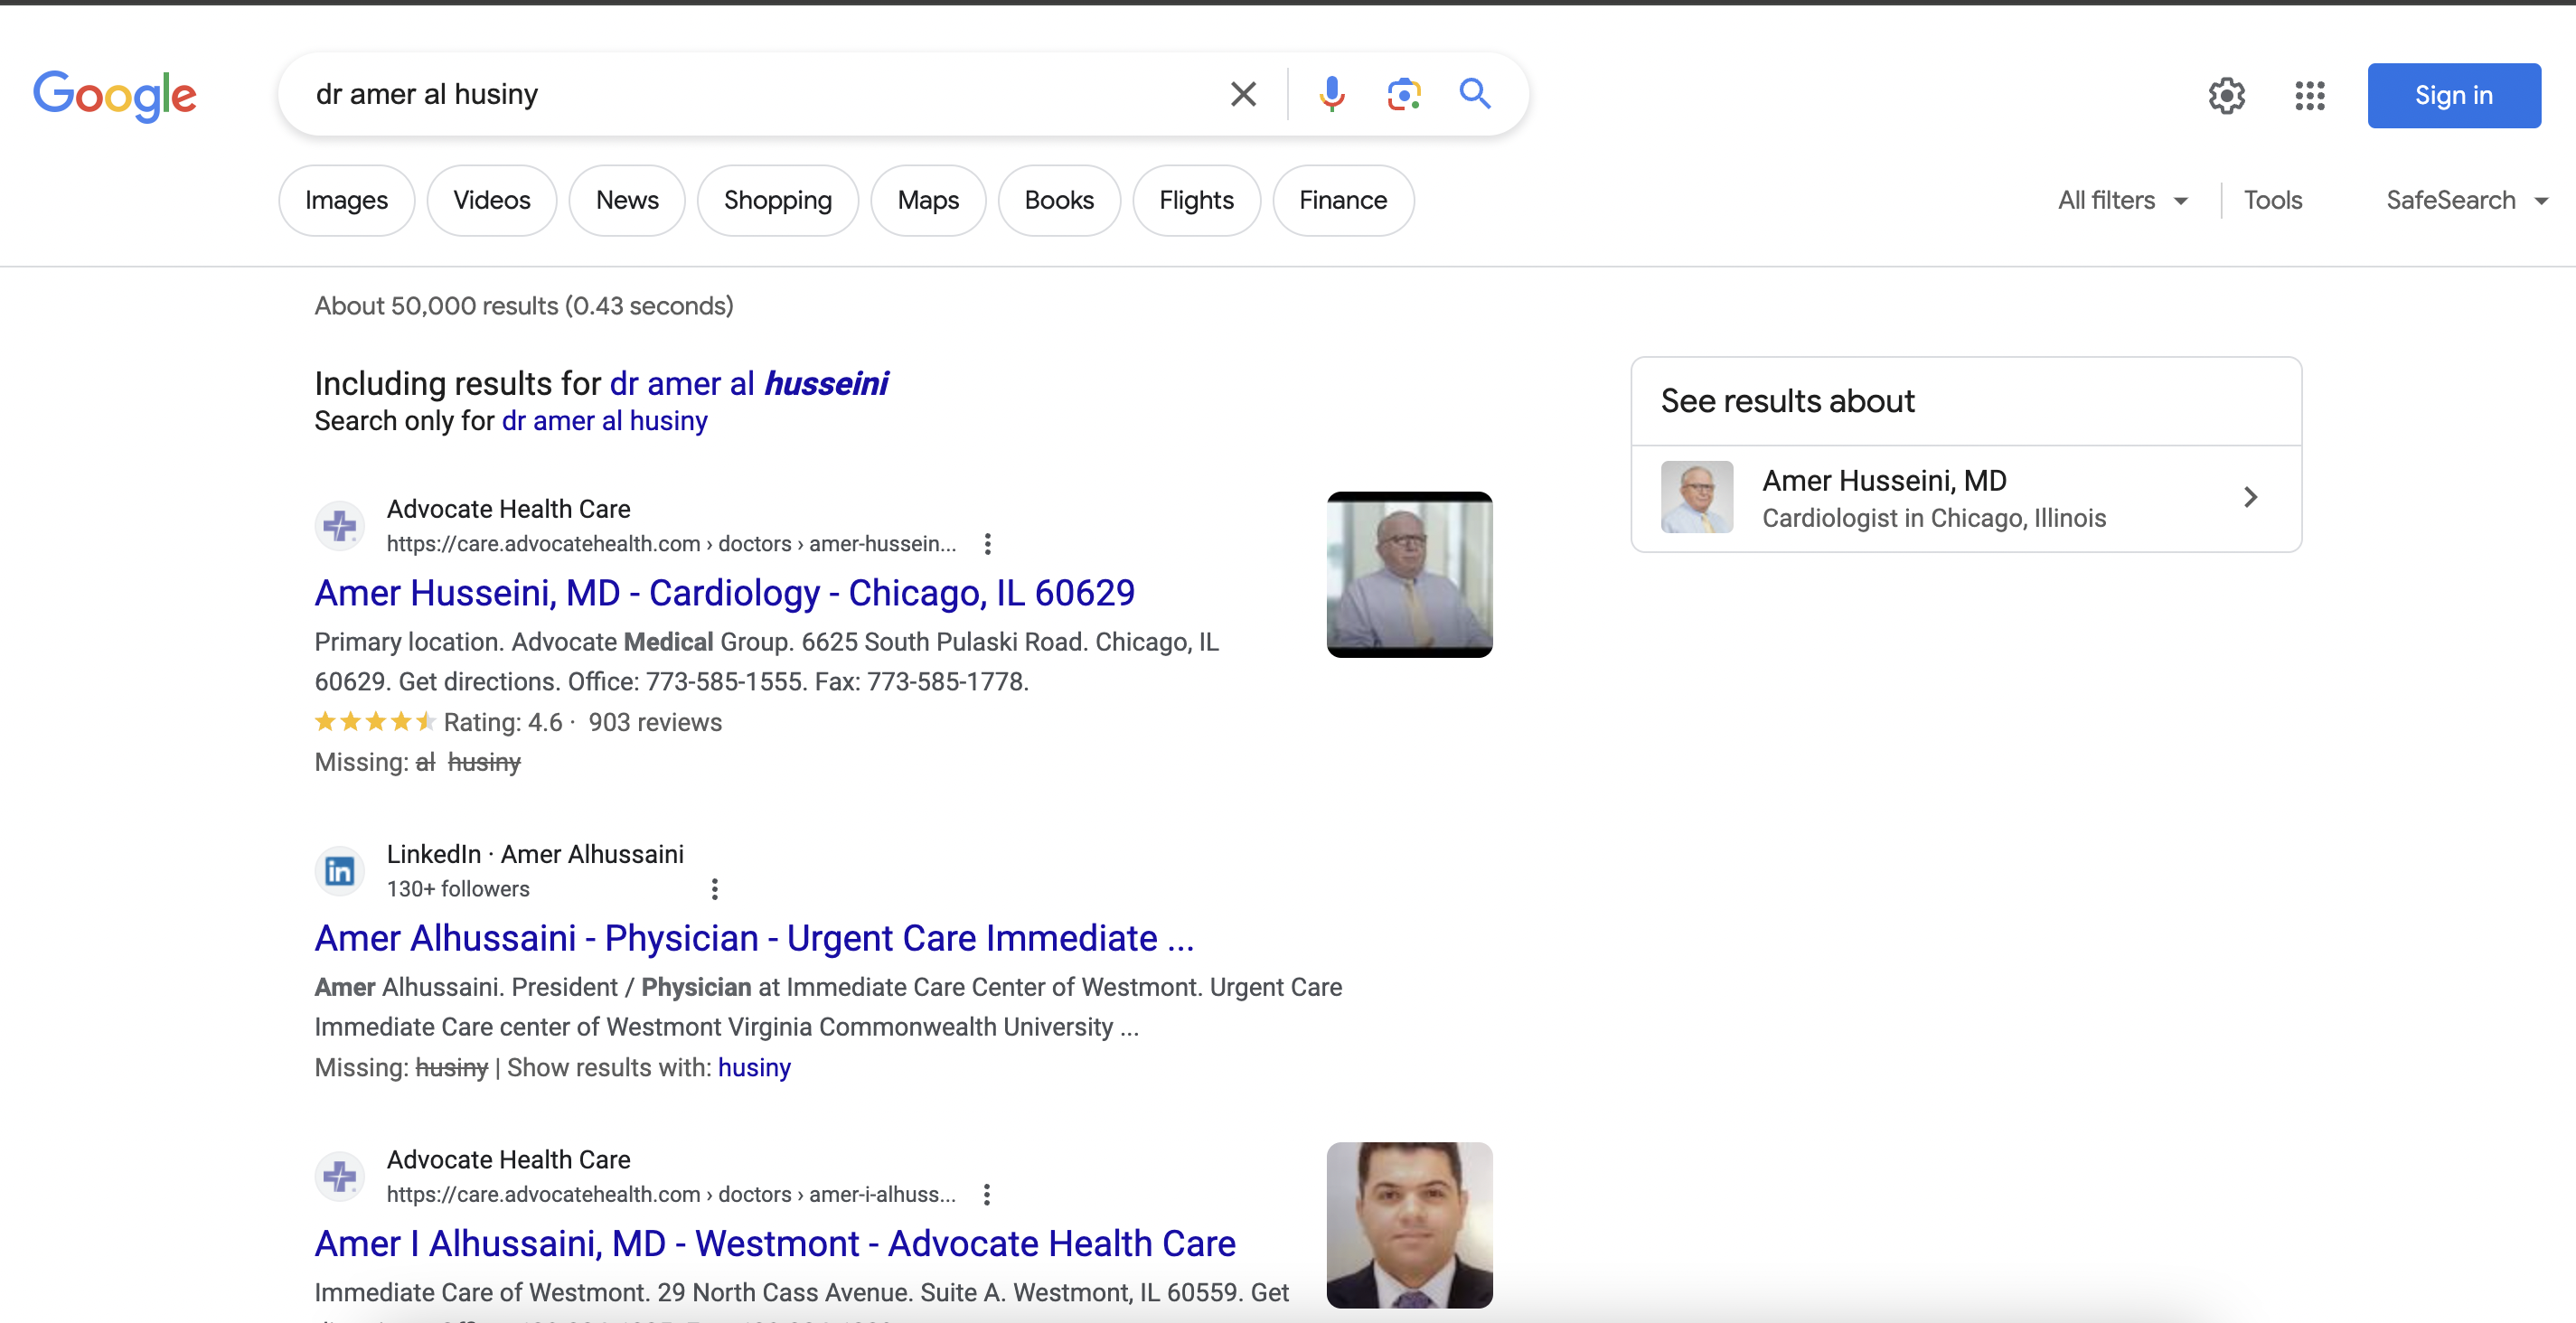Viewport: 2576px width, 1323px height.
Task: Click '130+ followers' text
Action: pos(458,889)
